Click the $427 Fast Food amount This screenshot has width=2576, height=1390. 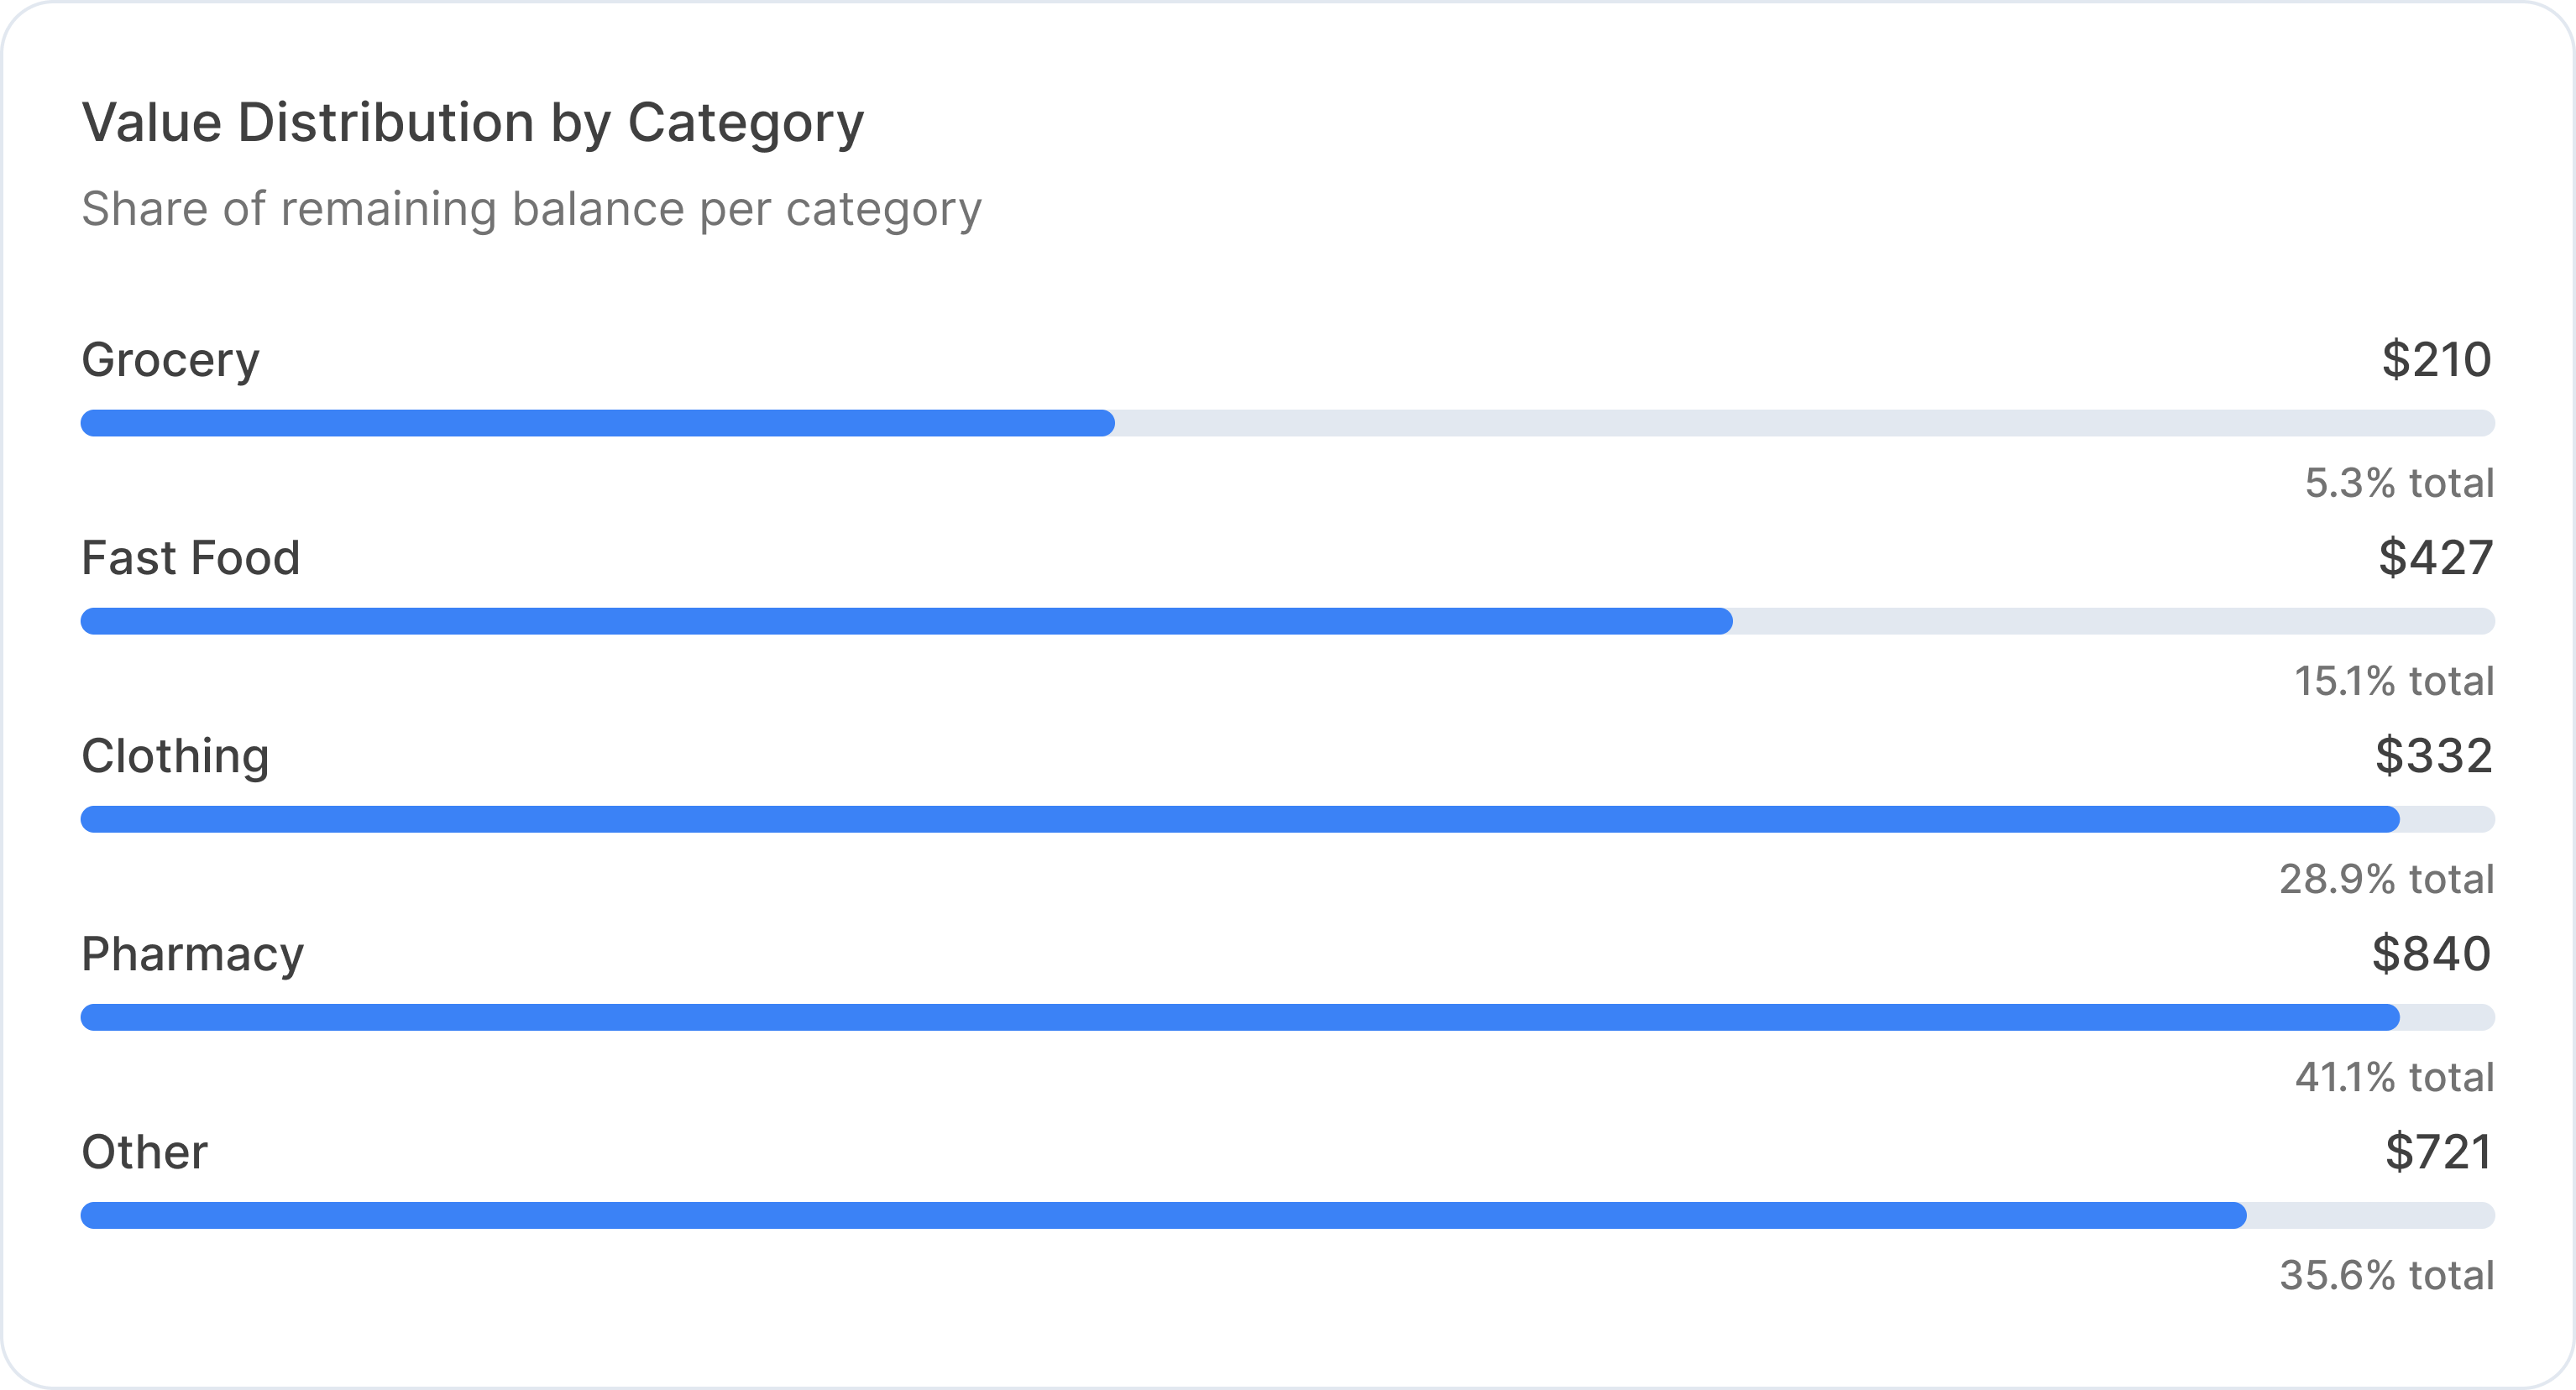(2435, 558)
